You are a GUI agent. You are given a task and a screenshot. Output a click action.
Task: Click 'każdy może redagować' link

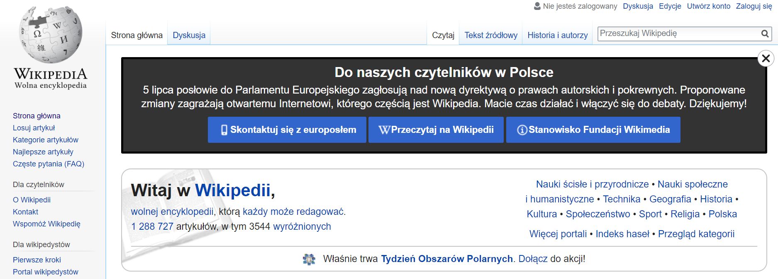[293, 212]
